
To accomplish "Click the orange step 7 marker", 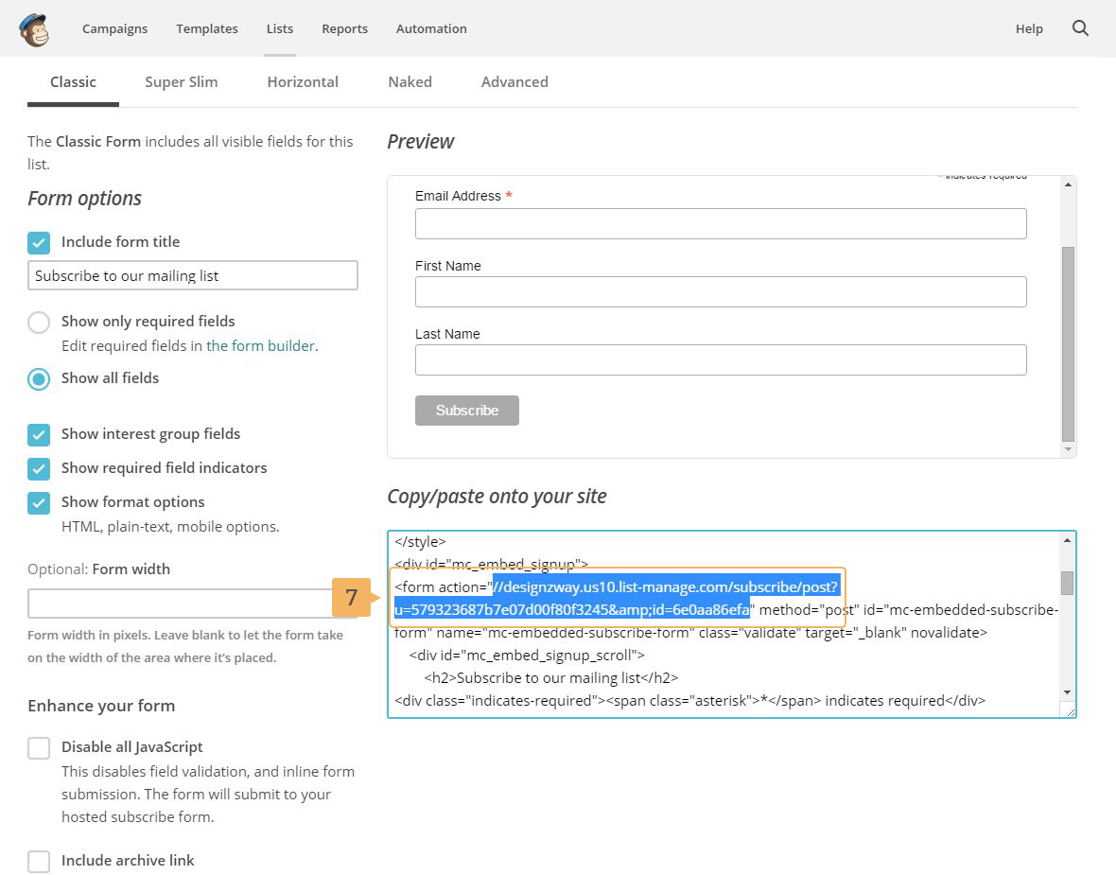I will (x=351, y=598).
